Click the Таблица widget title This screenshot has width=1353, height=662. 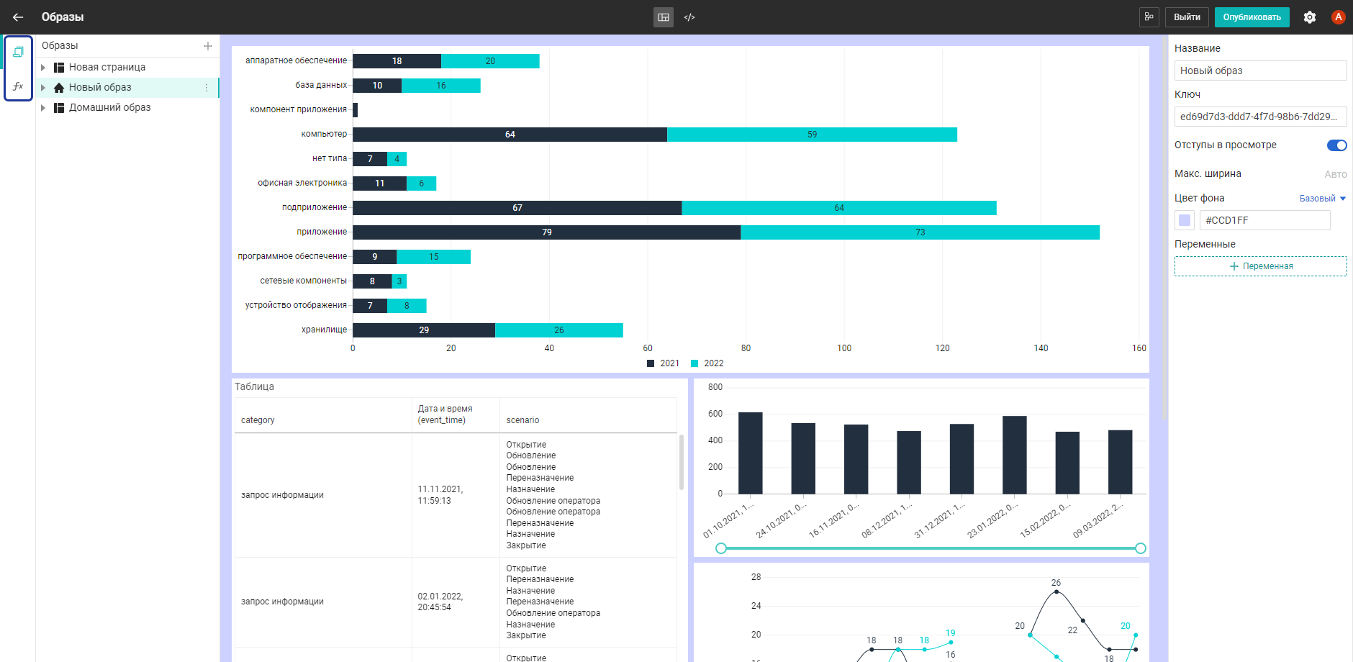point(255,387)
